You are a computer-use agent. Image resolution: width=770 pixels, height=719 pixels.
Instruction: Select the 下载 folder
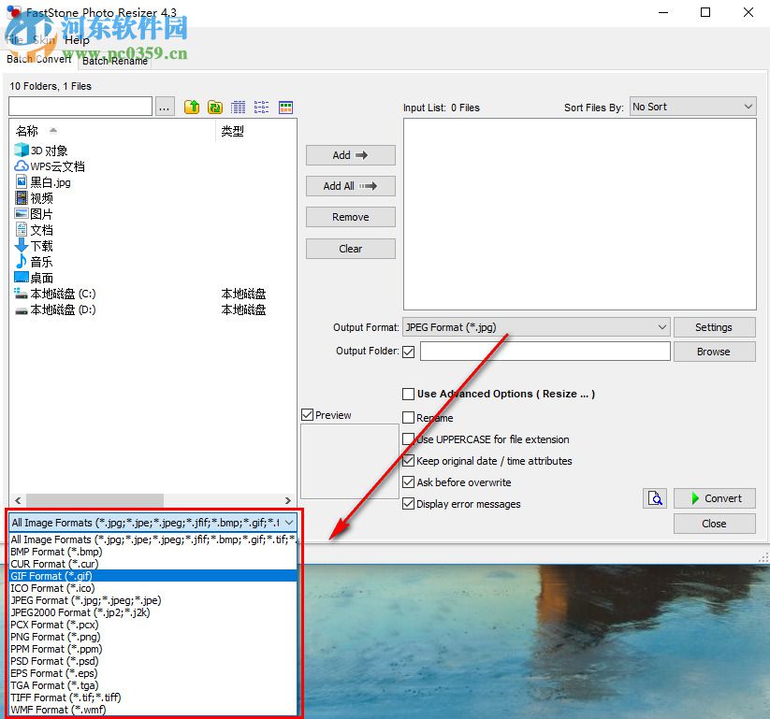(x=34, y=246)
